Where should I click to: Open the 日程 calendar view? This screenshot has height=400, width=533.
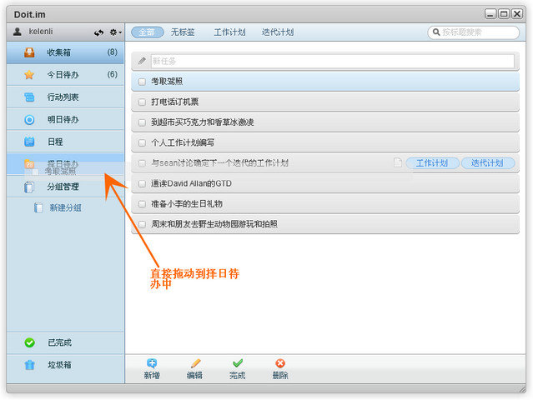54,142
